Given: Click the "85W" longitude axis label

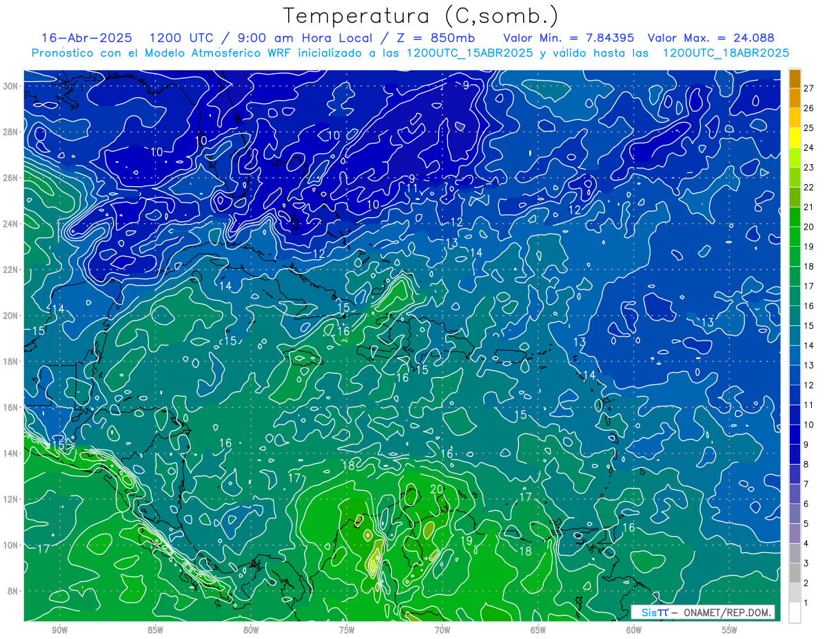Looking at the screenshot, I should [155, 630].
